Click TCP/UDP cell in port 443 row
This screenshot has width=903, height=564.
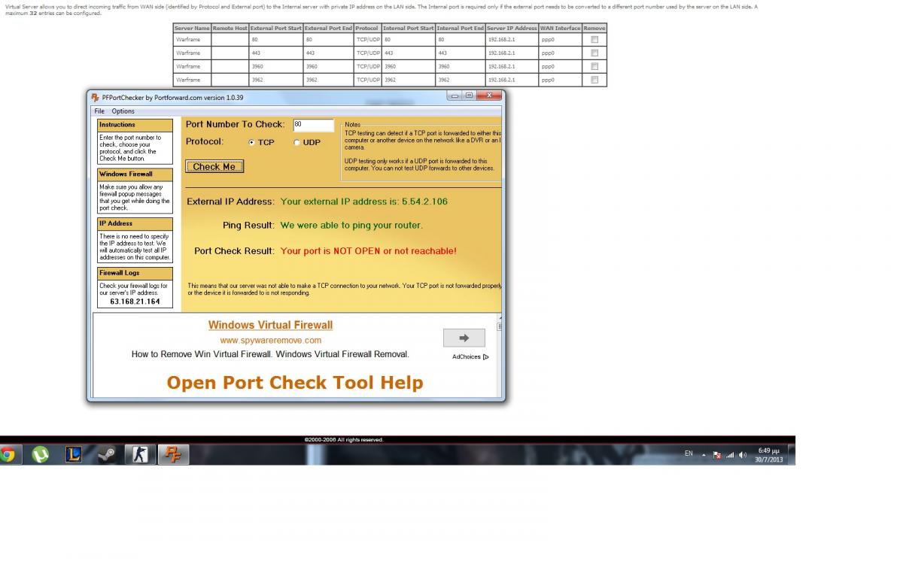(x=368, y=53)
